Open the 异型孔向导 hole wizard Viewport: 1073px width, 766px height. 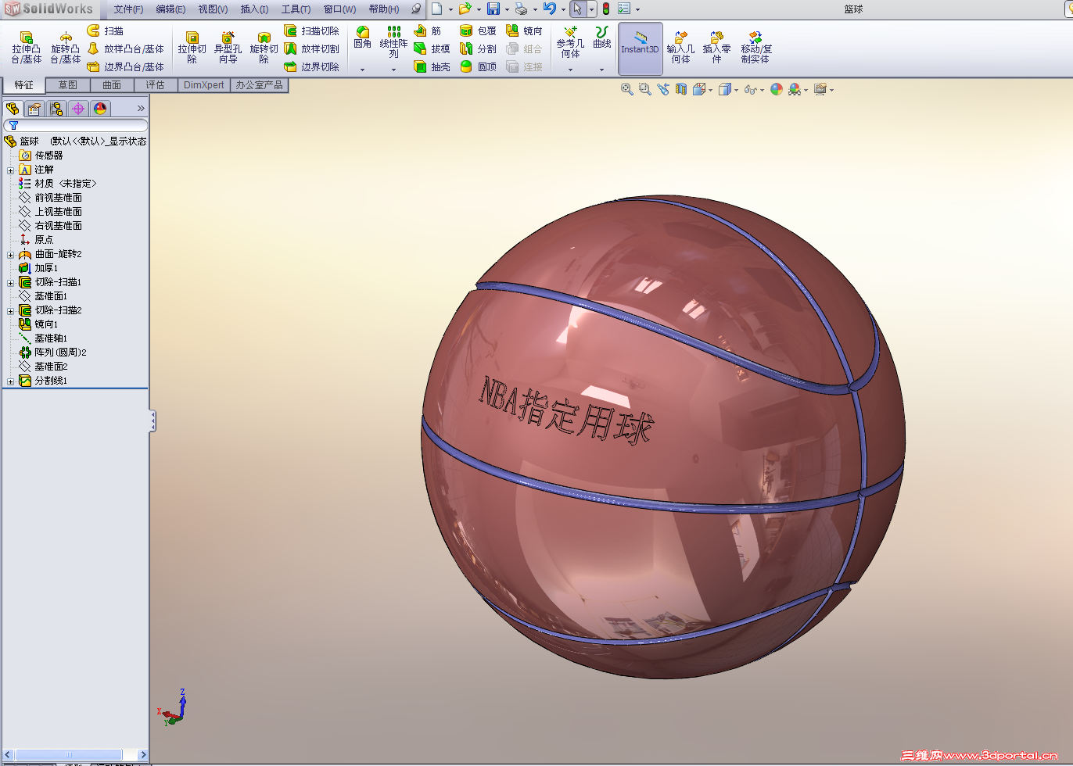228,48
